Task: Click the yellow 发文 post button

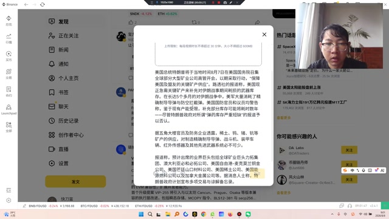Action: [x=75, y=181]
